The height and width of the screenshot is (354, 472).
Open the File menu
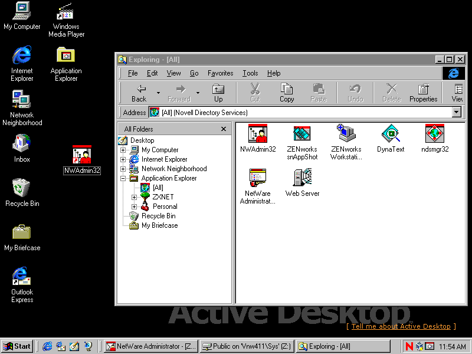(x=132, y=73)
